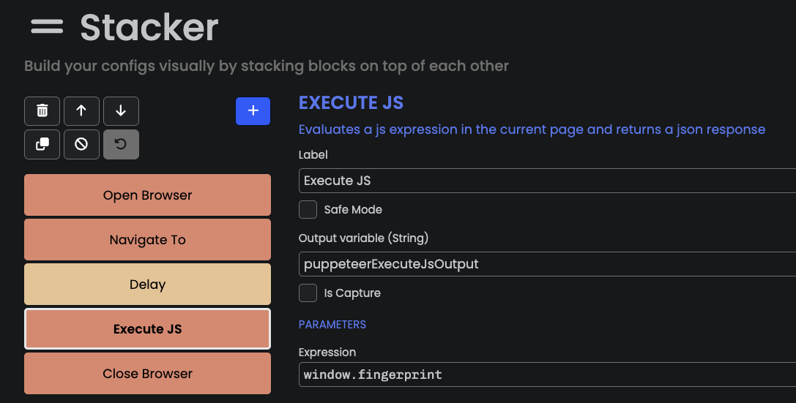Screen dimensions: 796x403
Task: Select the Close Browser block
Action: click(x=147, y=374)
